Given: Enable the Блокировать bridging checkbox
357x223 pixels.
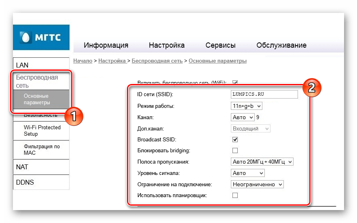Looking at the screenshot, I should point(235,150).
